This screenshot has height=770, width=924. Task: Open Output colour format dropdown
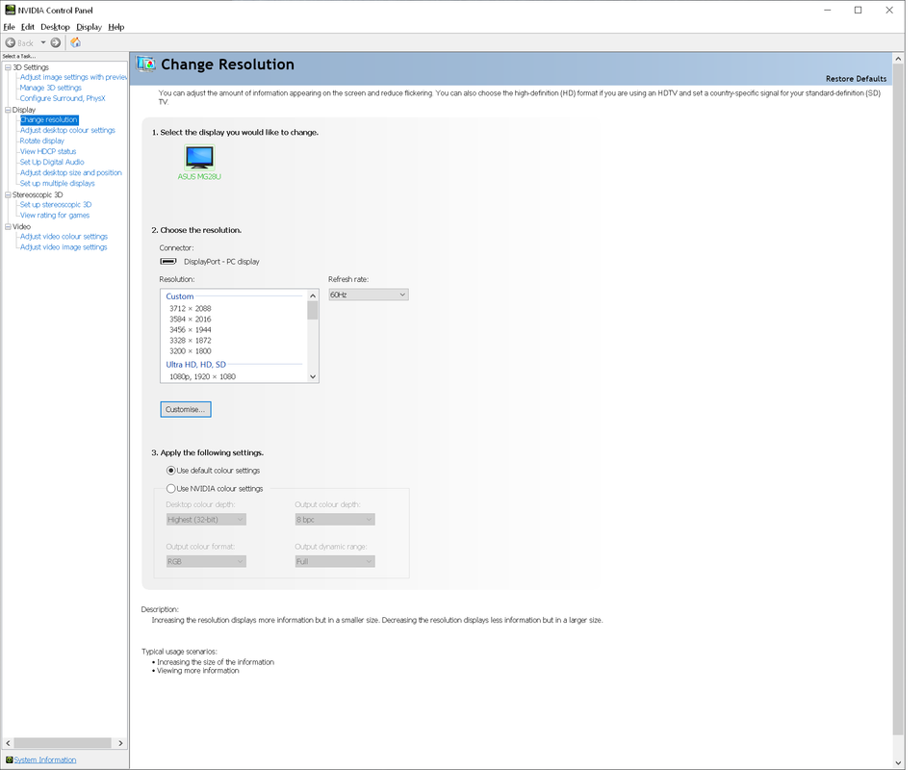[206, 561]
